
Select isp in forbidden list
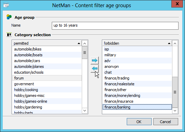[137, 49]
